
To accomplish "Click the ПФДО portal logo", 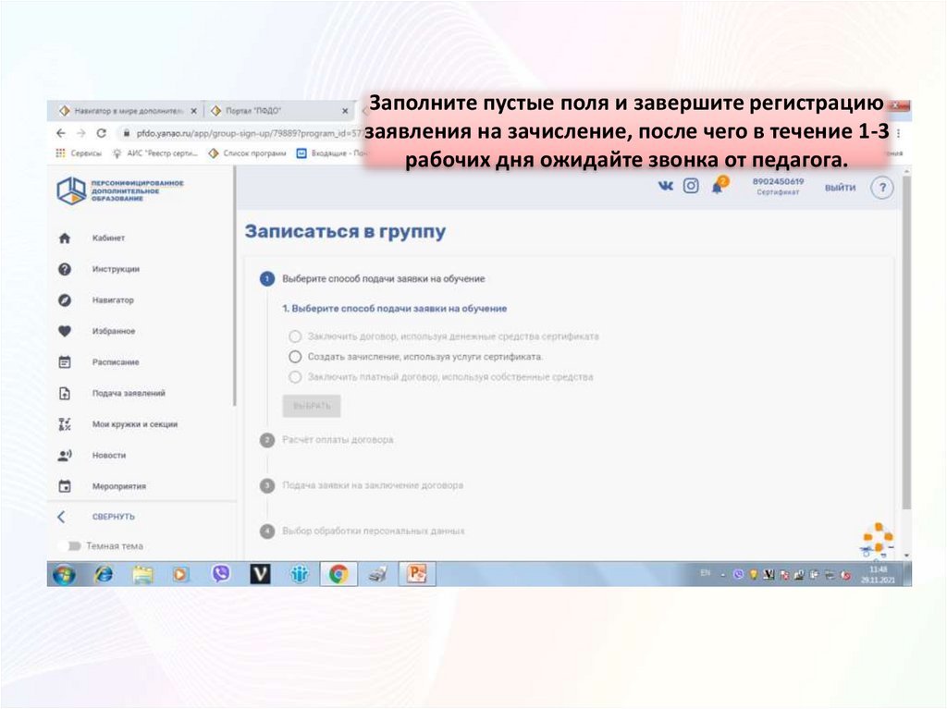I will pyautogui.click(x=119, y=190).
